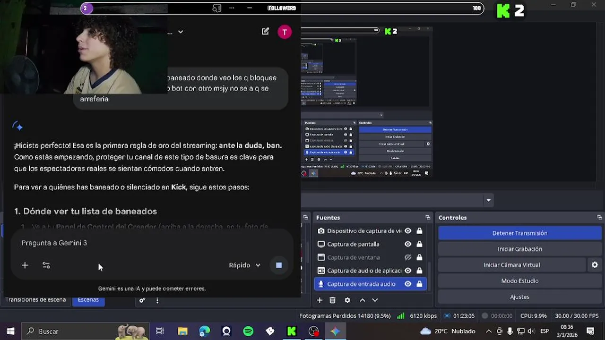Click the Gemini sparkle logo beside reply
605x340 pixels.
pos(17,126)
